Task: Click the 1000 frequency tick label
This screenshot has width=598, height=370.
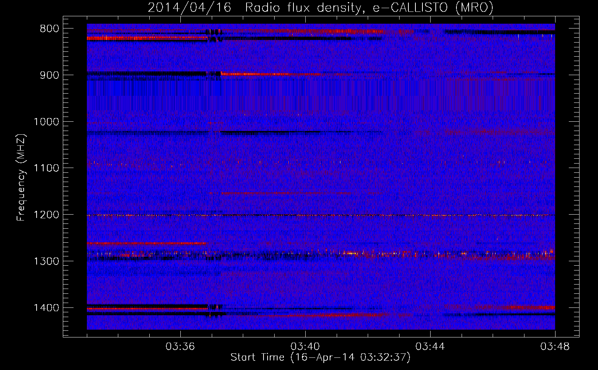Action: 46,122
